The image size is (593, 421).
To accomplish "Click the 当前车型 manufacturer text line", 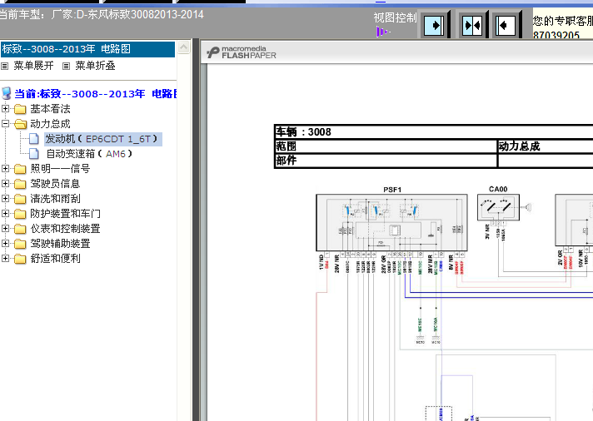I will [x=102, y=15].
